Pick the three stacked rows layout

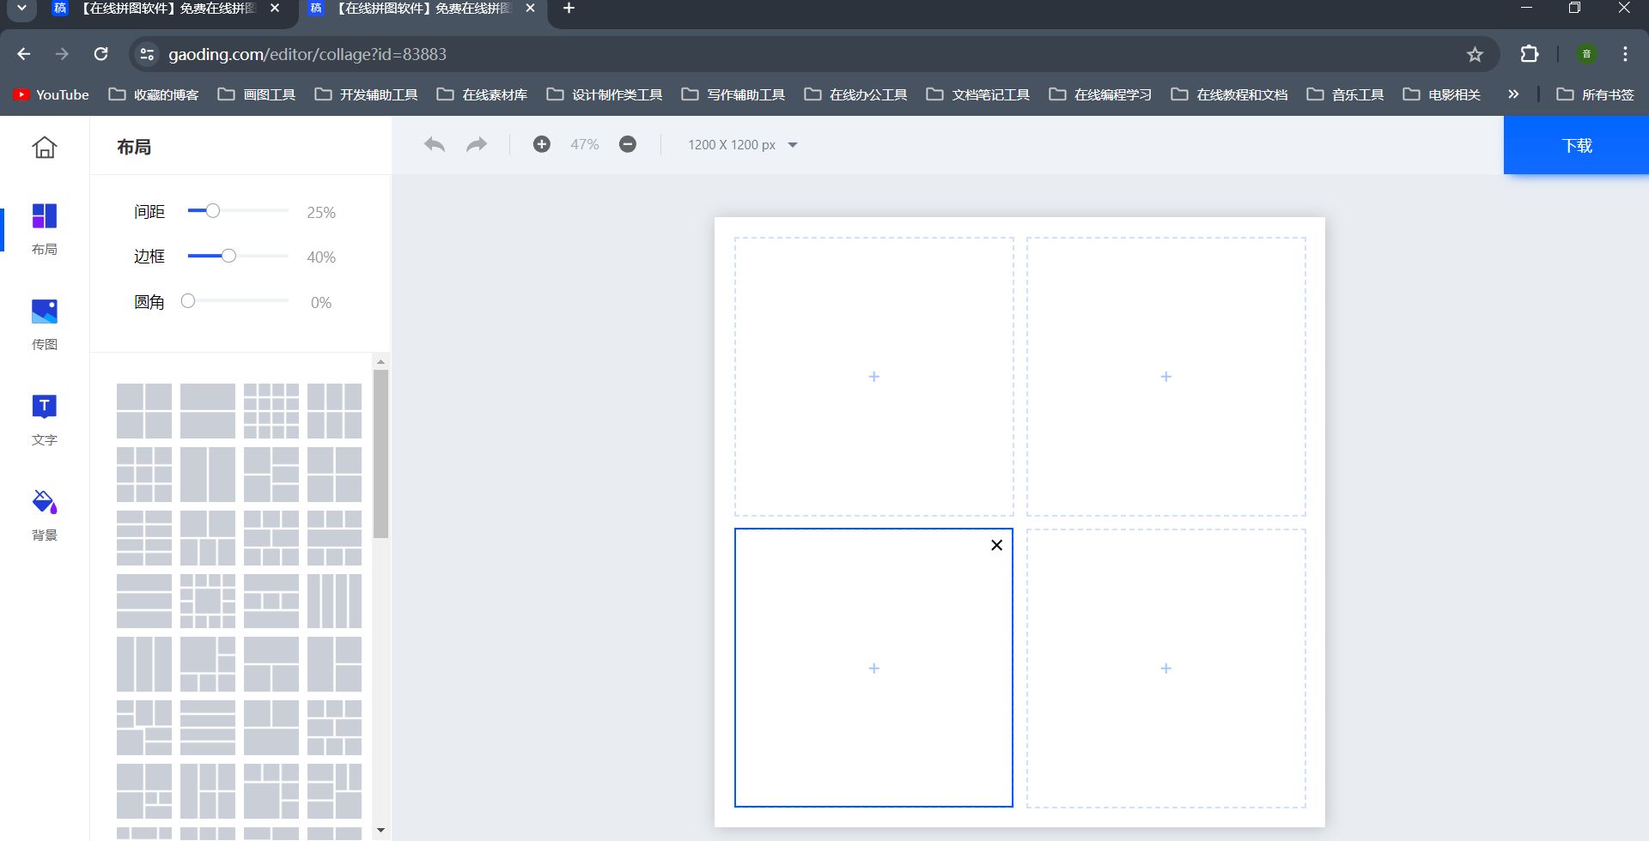click(144, 602)
